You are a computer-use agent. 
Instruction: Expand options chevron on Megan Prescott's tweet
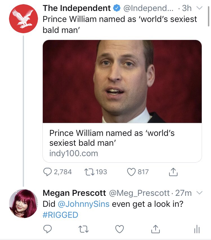199,192
